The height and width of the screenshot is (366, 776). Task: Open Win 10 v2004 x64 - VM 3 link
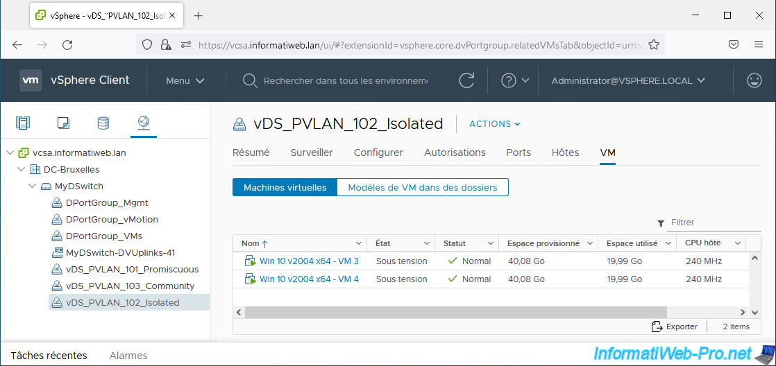click(310, 261)
